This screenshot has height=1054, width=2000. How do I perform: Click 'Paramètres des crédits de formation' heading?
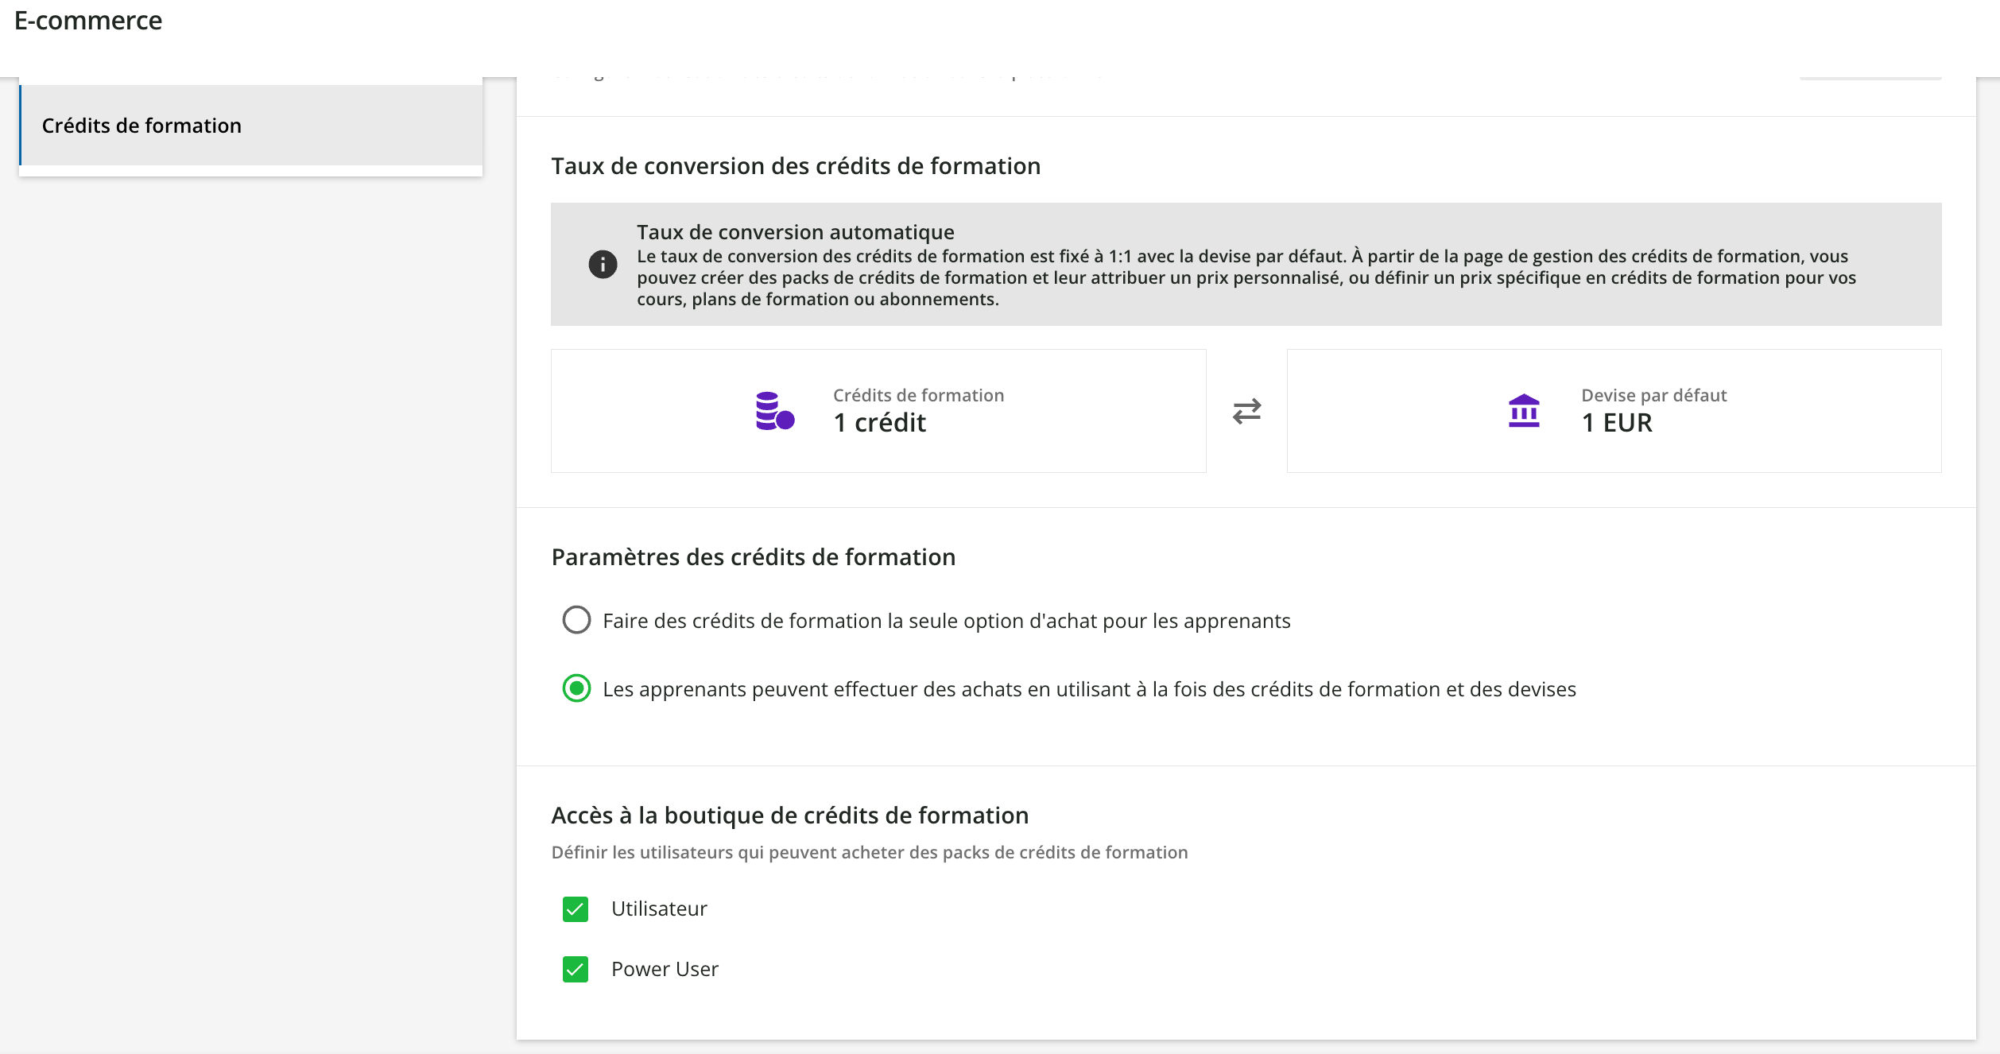point(753,557)
